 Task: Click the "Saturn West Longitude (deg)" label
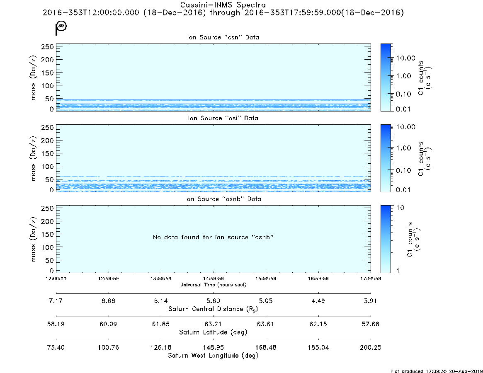point(213,356)
